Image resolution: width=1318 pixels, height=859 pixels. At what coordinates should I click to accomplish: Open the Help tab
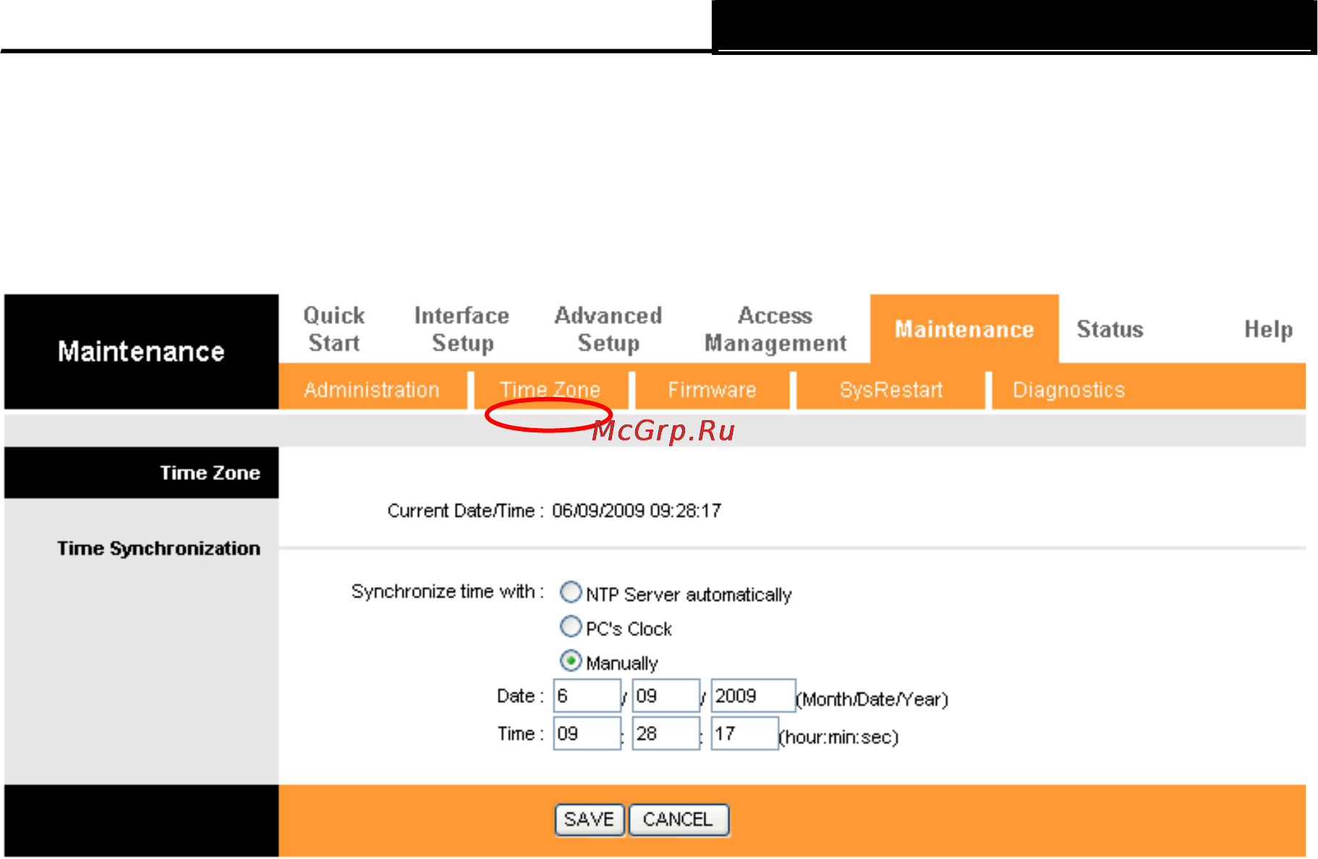coord(1268,329)
